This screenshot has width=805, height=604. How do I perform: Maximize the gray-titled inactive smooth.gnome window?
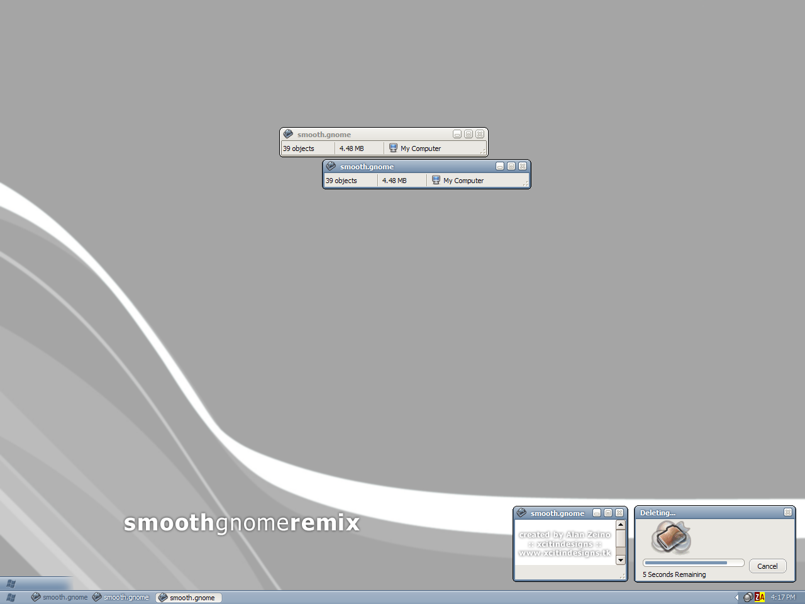469,135
